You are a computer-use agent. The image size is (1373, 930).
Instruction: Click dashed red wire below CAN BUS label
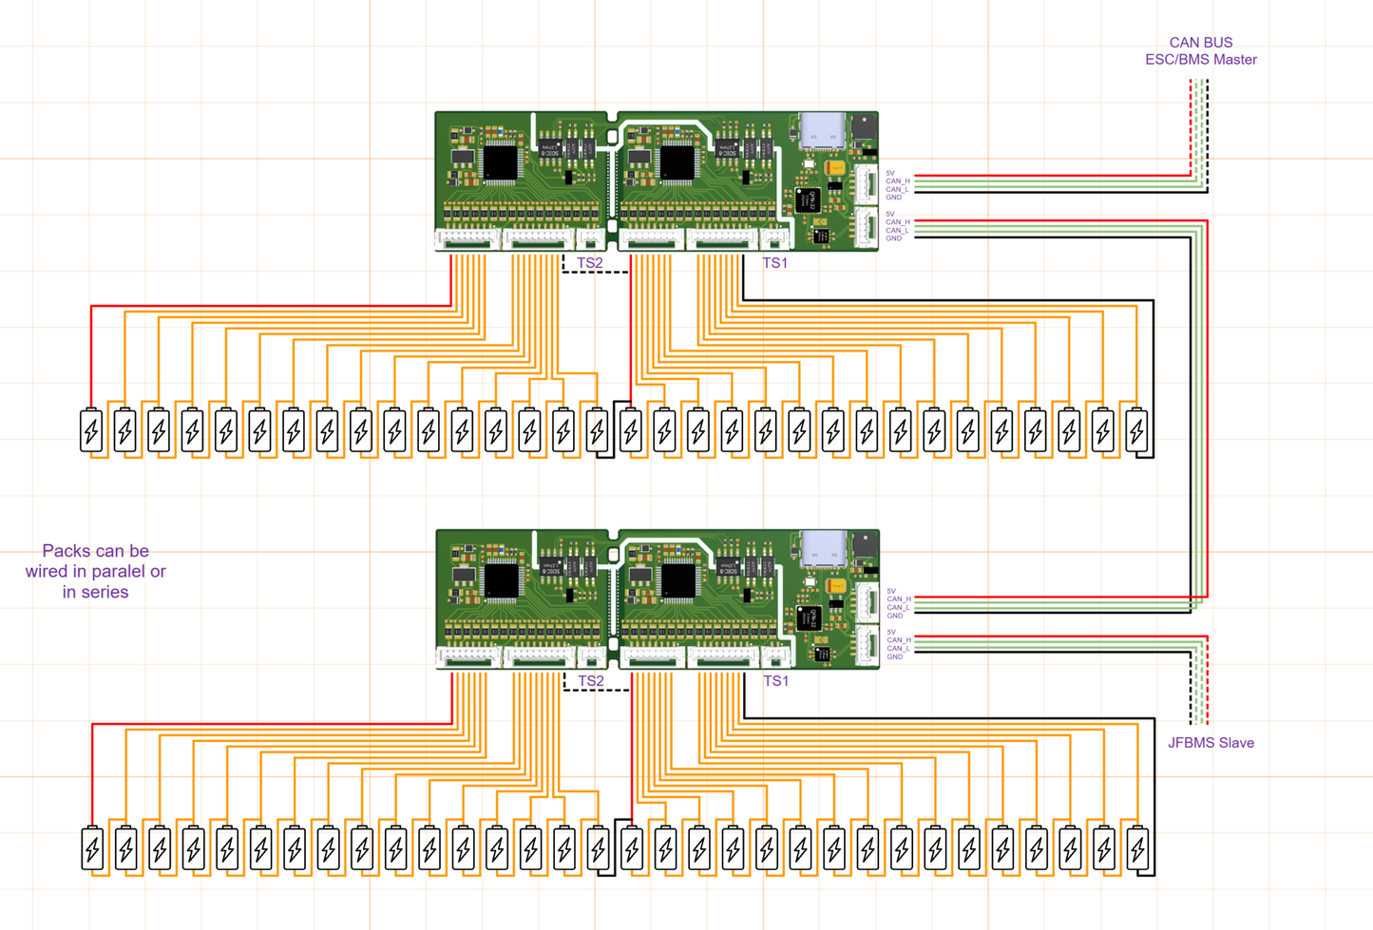pyautogui.click(x=1190, y=127)
